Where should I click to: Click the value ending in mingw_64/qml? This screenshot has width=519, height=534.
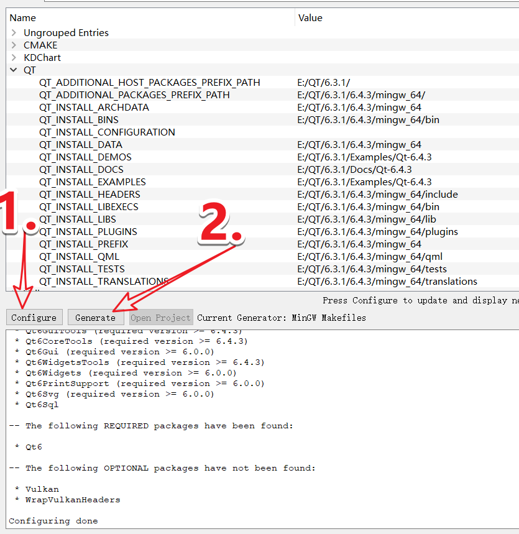click(x=370, y=257)
